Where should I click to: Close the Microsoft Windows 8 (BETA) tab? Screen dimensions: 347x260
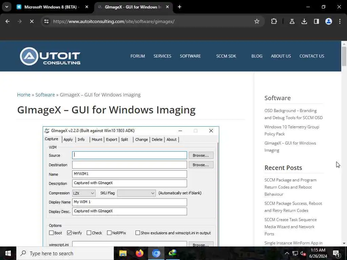tap(87, 7)
